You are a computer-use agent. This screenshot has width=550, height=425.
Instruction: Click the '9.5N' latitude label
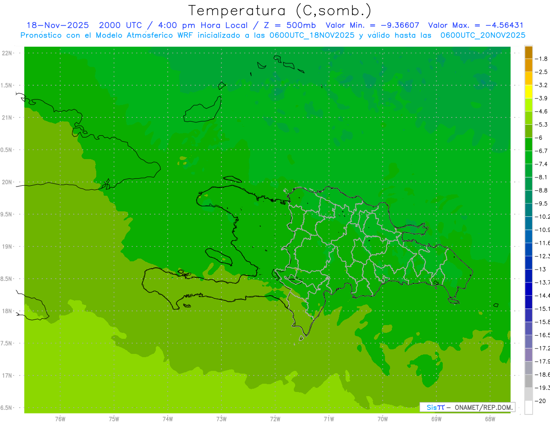click(x=6, y=214)
